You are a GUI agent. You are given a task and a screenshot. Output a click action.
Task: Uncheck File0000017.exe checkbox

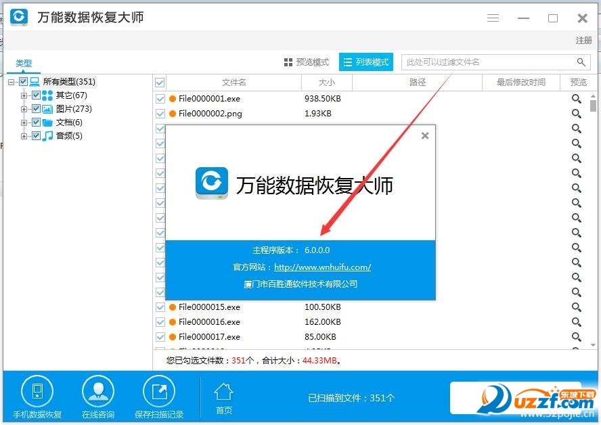[x=160, y=337]
